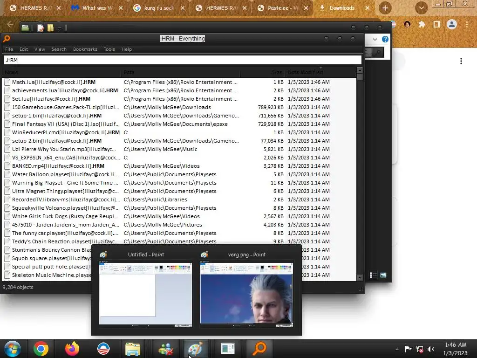Select achievements.lua file in results
This screenshot has width=477, height=358.
point(179,90)
